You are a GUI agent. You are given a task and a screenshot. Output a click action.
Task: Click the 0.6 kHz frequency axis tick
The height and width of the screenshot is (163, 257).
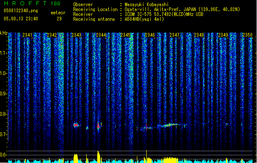(4, 155)
